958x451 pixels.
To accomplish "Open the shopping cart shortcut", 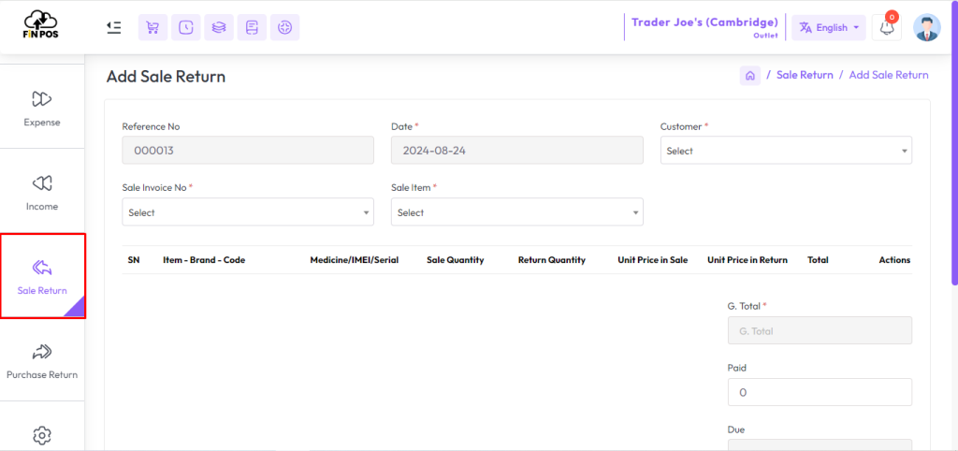I will [x=152, y=27].
